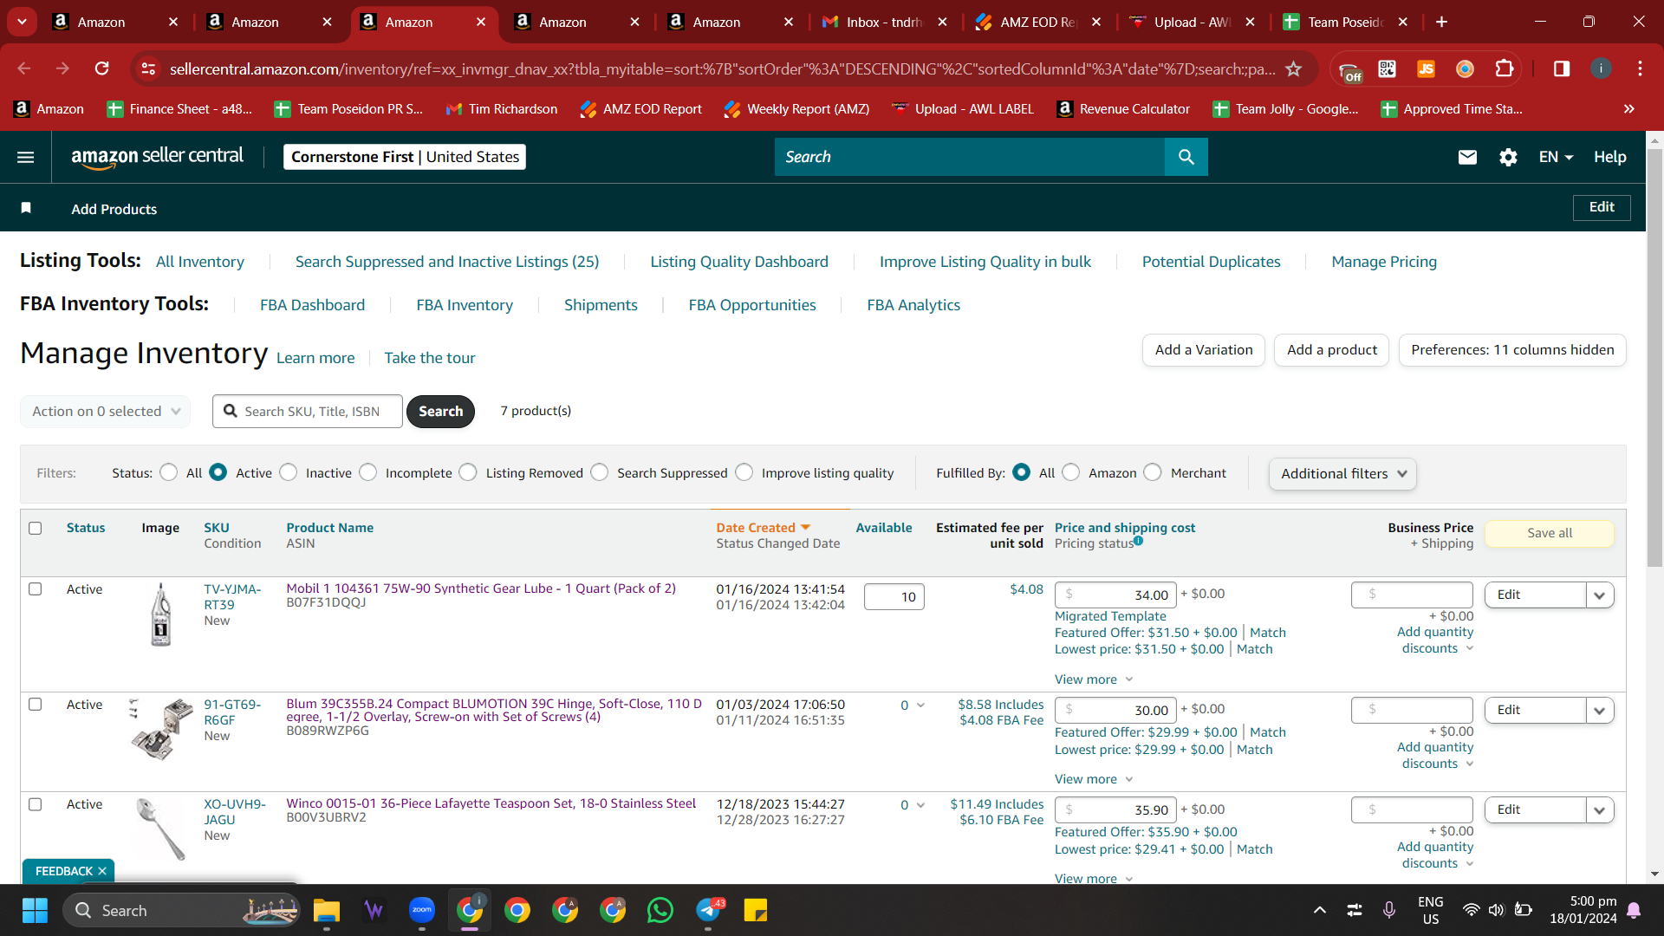The width and height of the screenshot is (1664, 936).
Task: Click the Add a Variation button
Action: (1204, 350)
